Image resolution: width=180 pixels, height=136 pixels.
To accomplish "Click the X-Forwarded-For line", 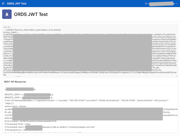I will click(21, 130).
